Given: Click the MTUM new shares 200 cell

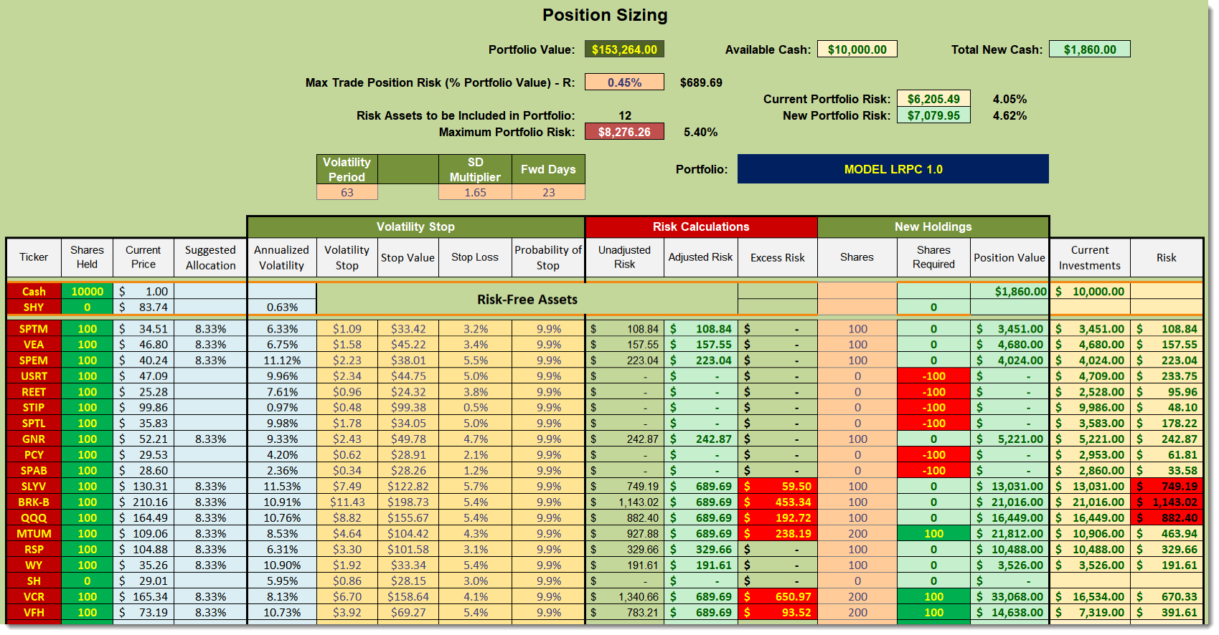Looking at the screenshot, I should 857,534.
